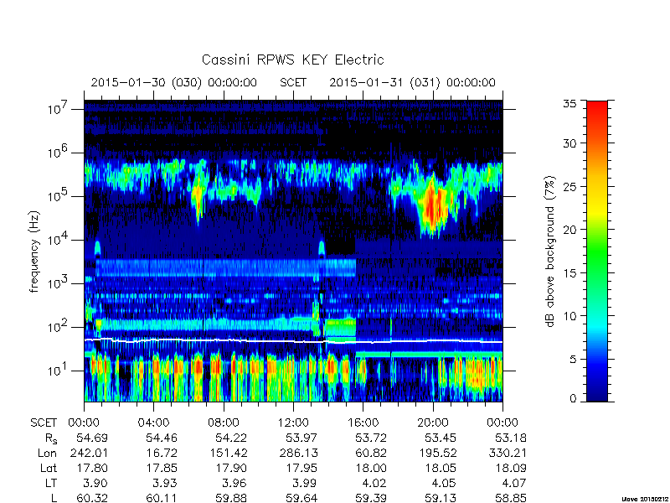This screenshot has width=670, height=503.
Task: Click the SCET tick label "04:00"
Action: (153, 423)
